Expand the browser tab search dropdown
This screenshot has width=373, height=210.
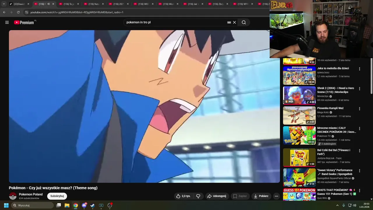4,4
